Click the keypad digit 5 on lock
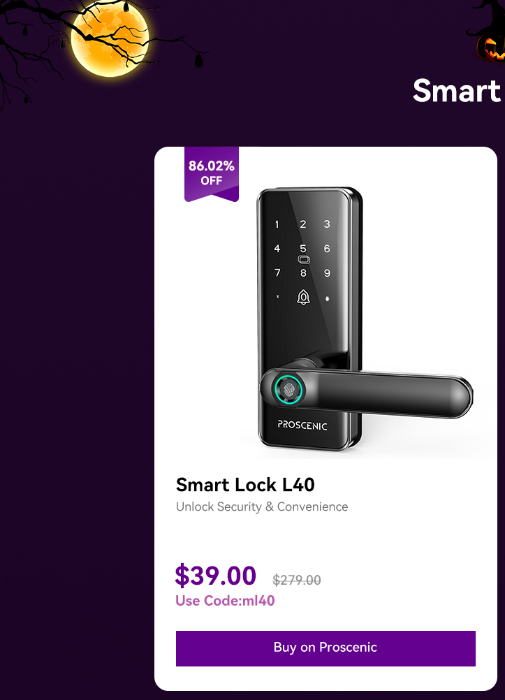 303,248
